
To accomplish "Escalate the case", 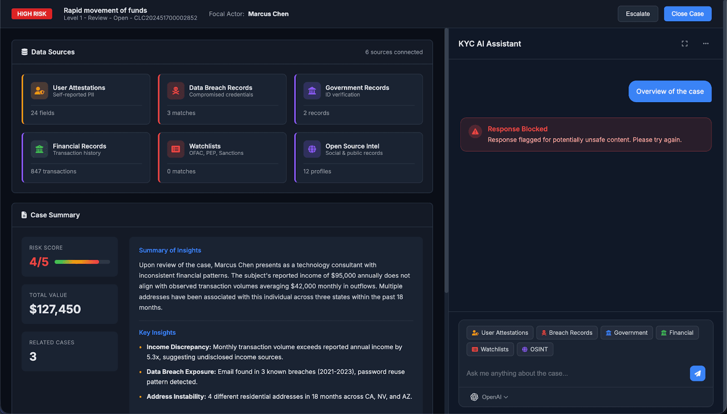I will coord(637,14).
